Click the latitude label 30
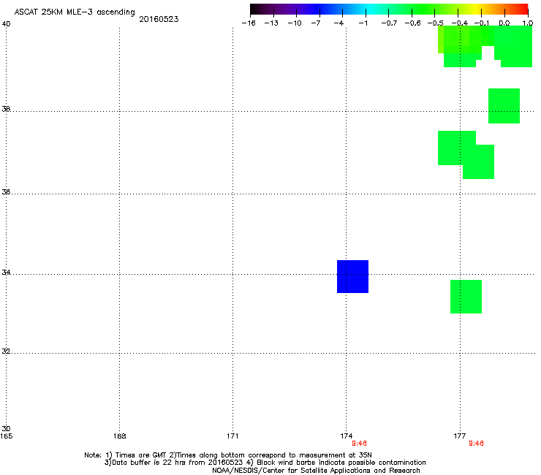541x475 pixels. click(6, 429)
